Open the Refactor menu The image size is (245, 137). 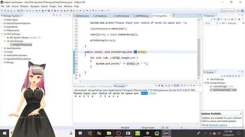pyautogui.click(x=24, y=6)
